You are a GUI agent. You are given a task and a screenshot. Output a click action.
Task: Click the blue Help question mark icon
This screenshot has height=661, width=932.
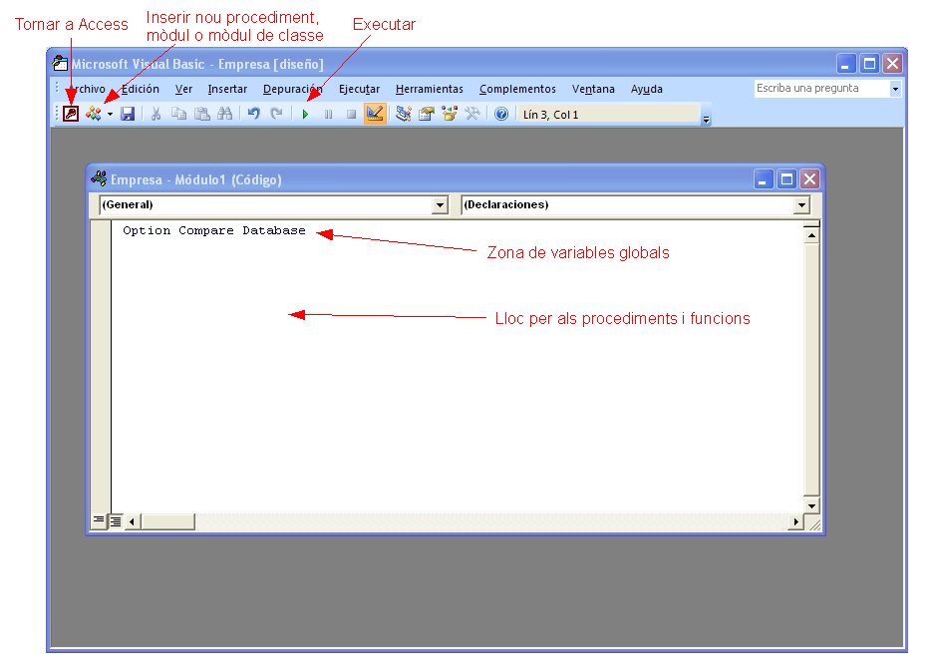[501, 115]
